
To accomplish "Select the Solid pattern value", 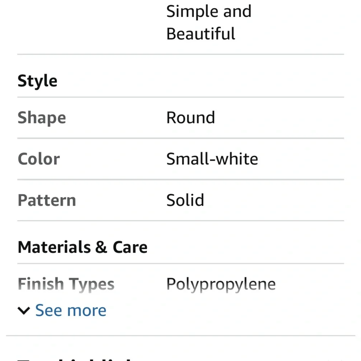I will click(x=185, y=200).
